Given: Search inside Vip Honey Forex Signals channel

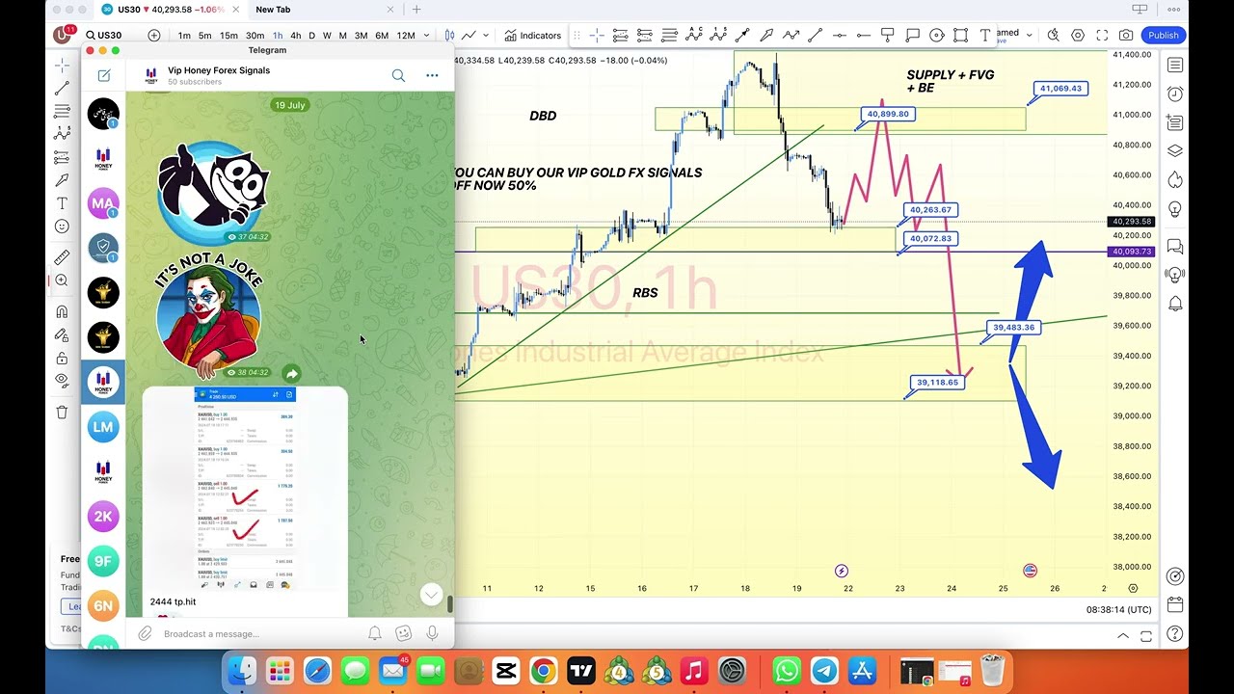Looking at the screenshot, I should click(398, 75).
